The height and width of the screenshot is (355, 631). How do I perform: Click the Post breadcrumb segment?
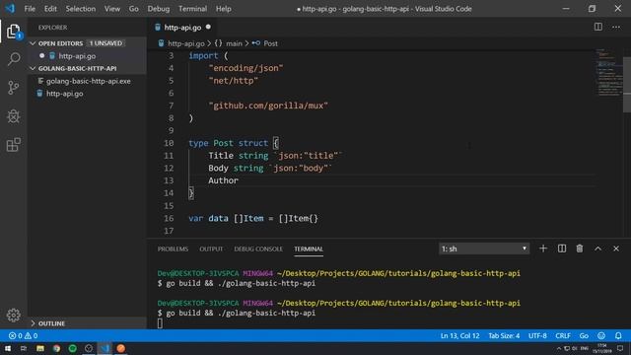pos(270,43)
